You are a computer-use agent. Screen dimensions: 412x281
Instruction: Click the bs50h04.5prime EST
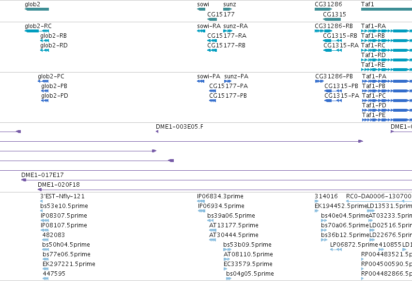[66, 245]
